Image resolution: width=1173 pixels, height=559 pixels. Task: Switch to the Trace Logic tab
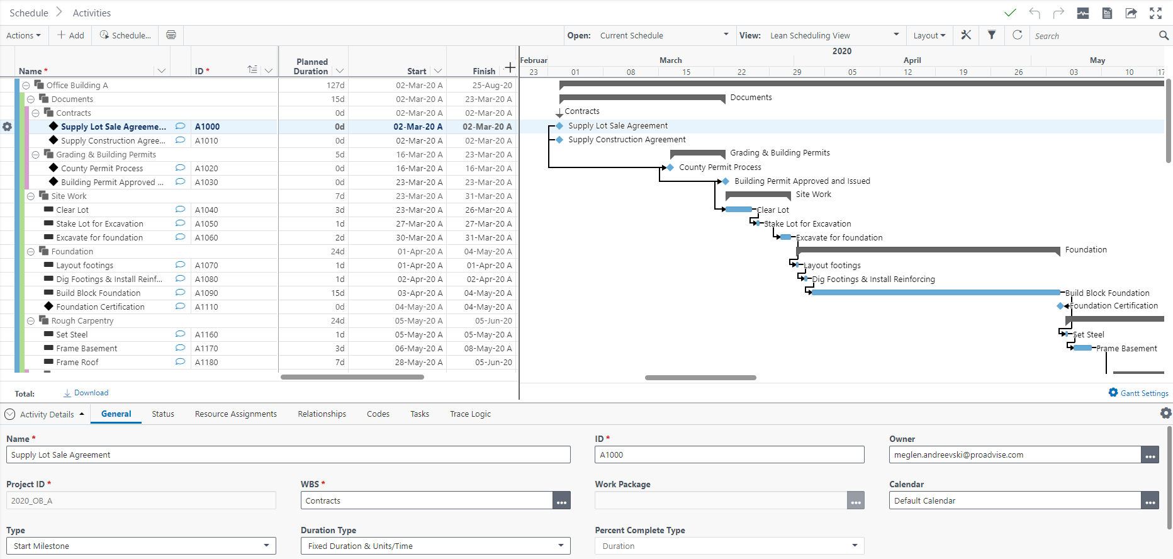click(x=470, y=414)
